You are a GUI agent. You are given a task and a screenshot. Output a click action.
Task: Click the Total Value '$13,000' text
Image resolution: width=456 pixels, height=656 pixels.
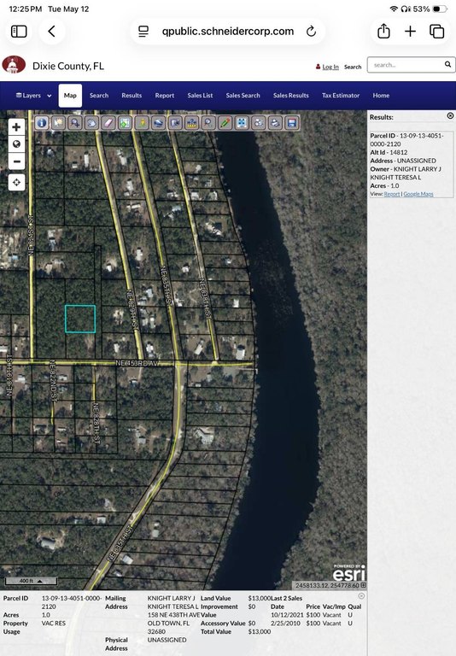tap(260, 631)
